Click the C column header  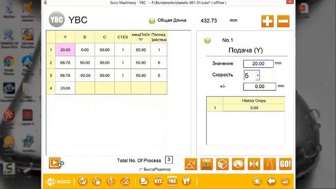pos(104,37)
